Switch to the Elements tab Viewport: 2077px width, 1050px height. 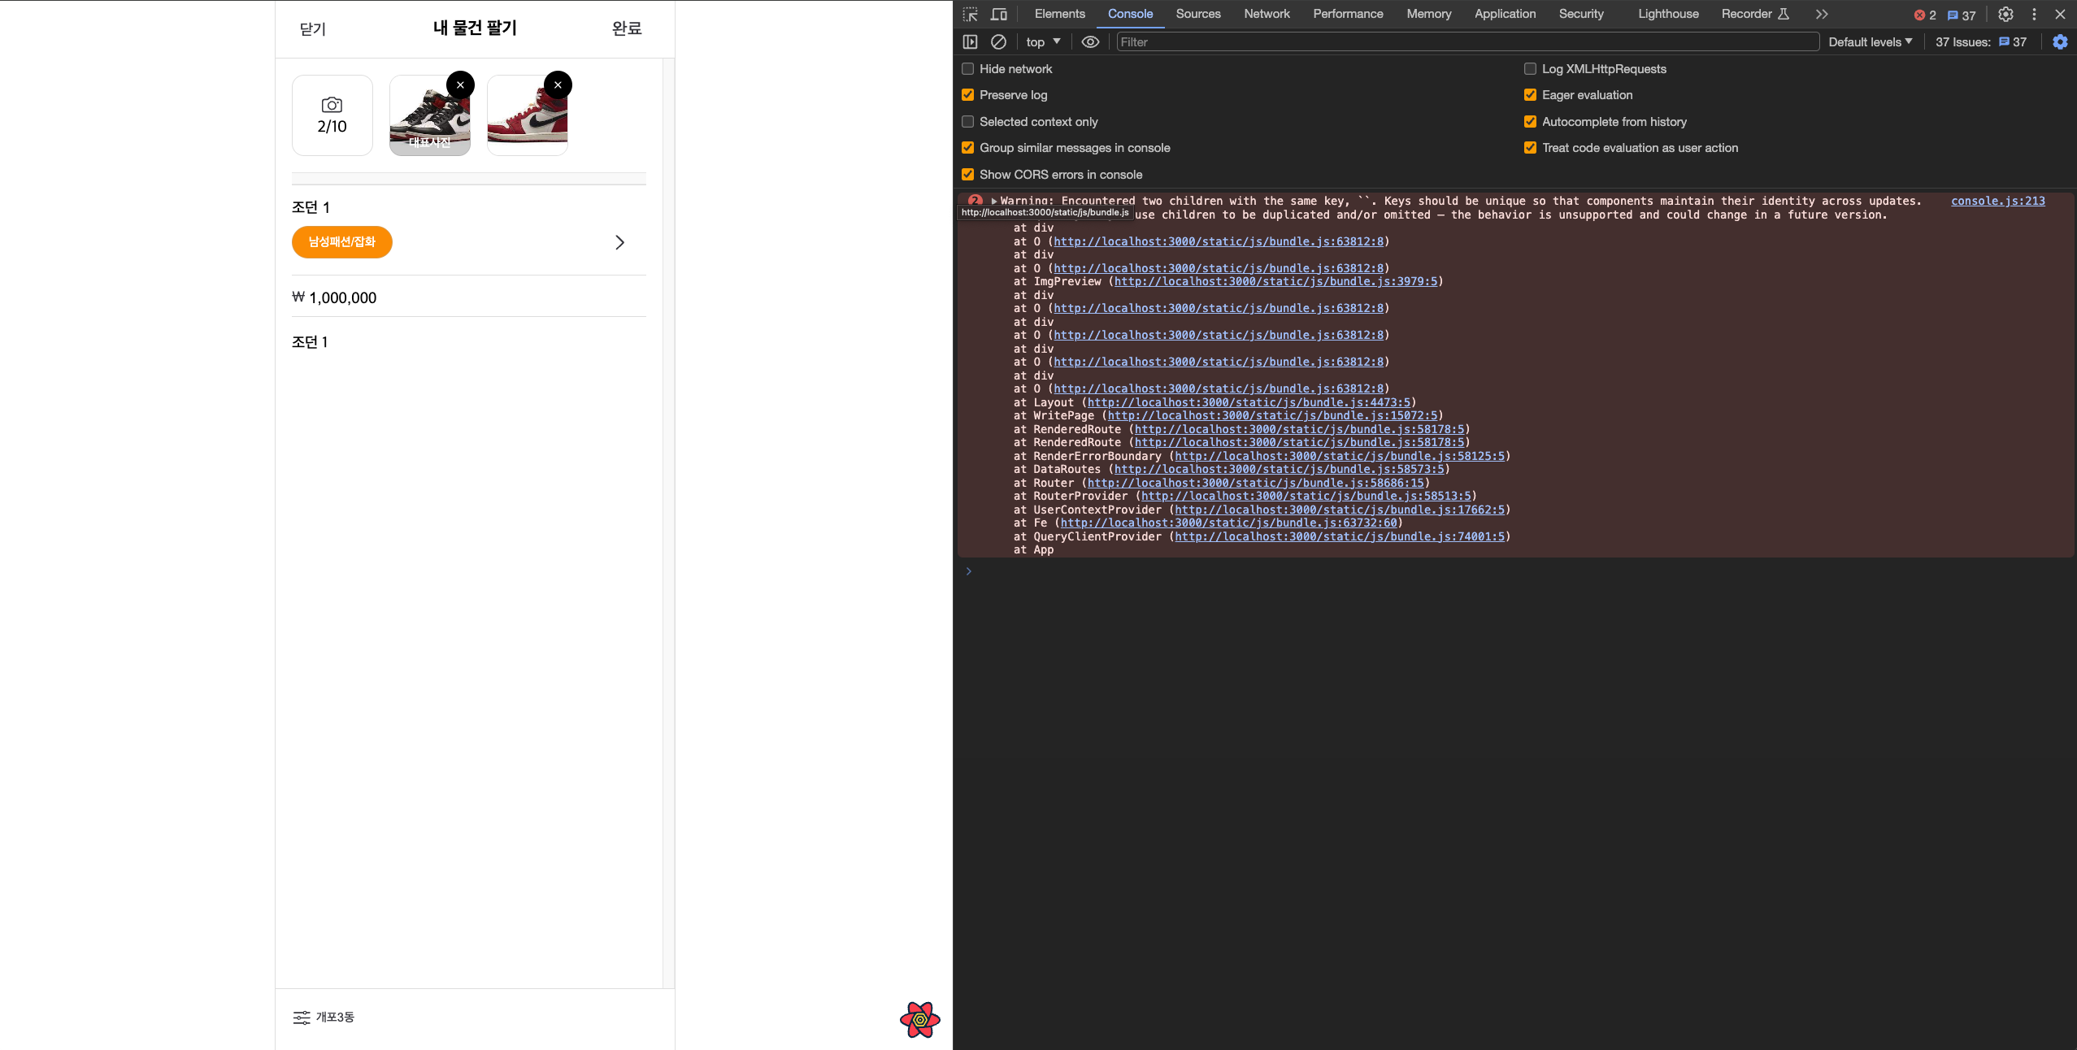tap(1059, 14)
